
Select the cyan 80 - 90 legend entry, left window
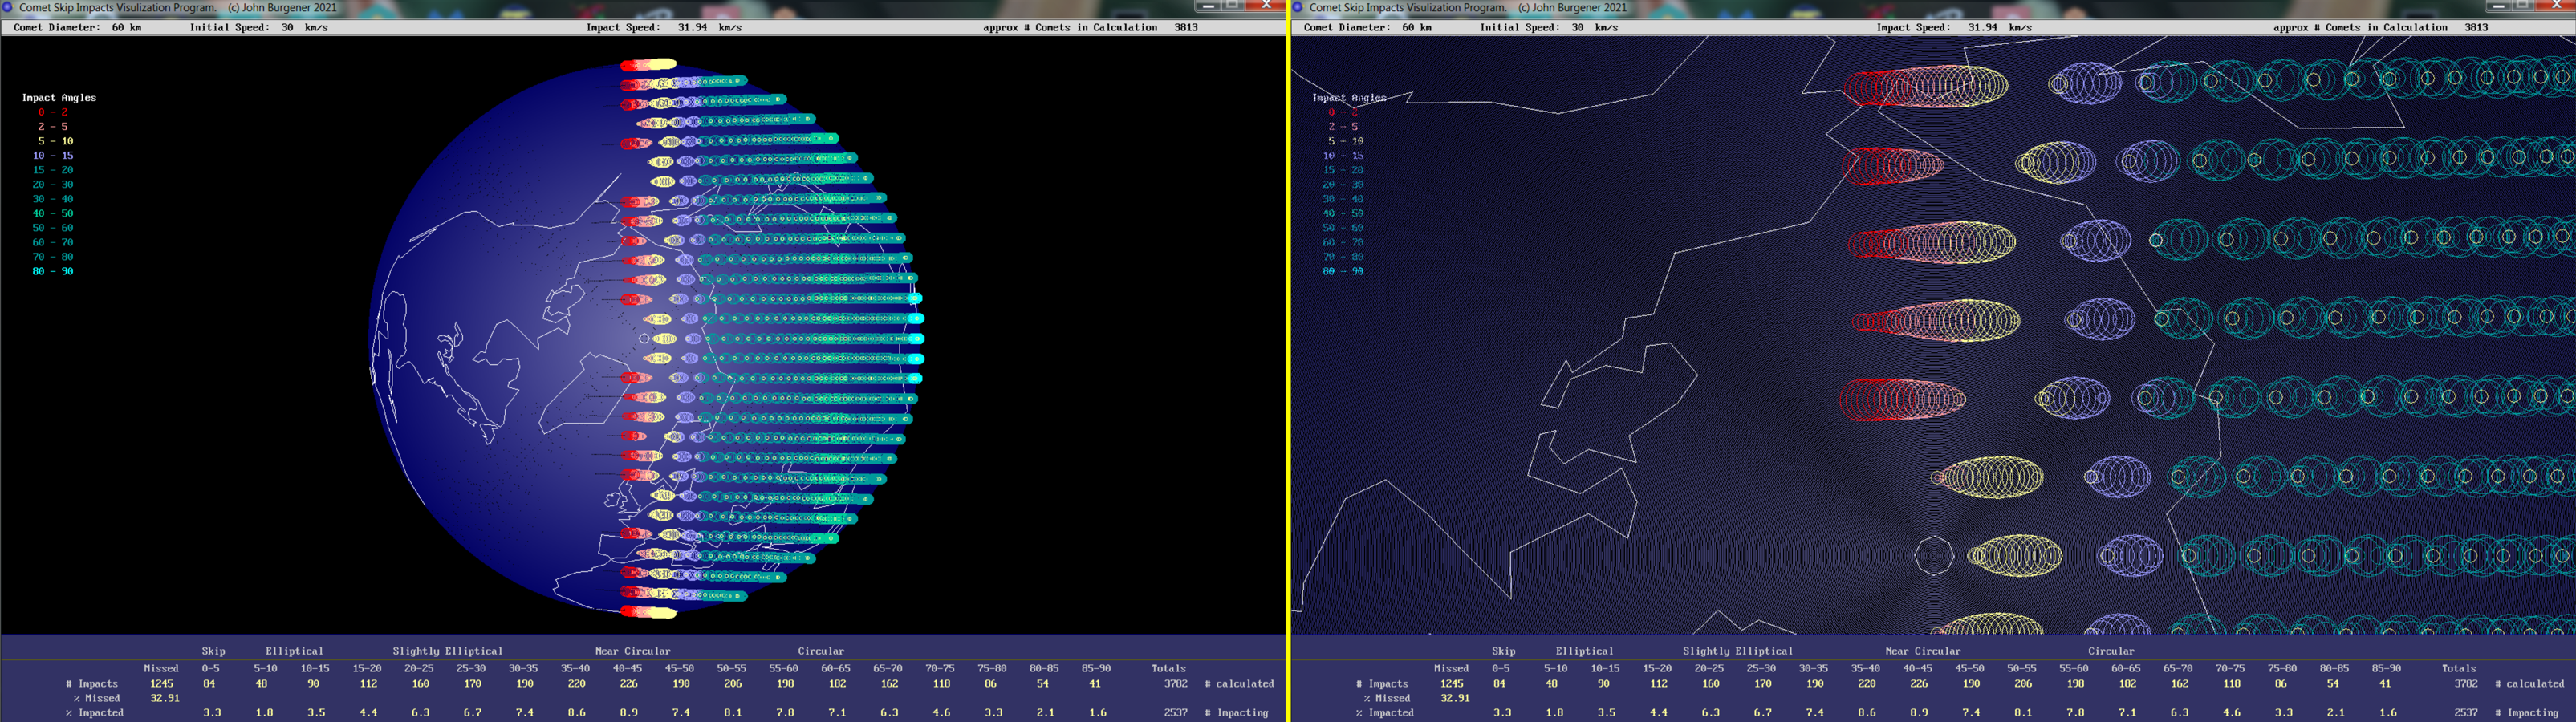coord(52,271)
